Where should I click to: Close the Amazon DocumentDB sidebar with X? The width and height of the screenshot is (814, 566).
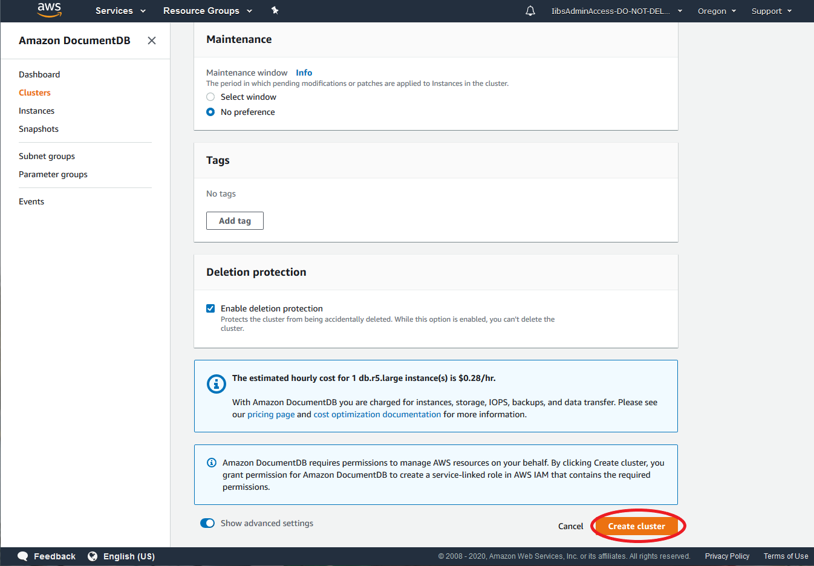(151, 41)
